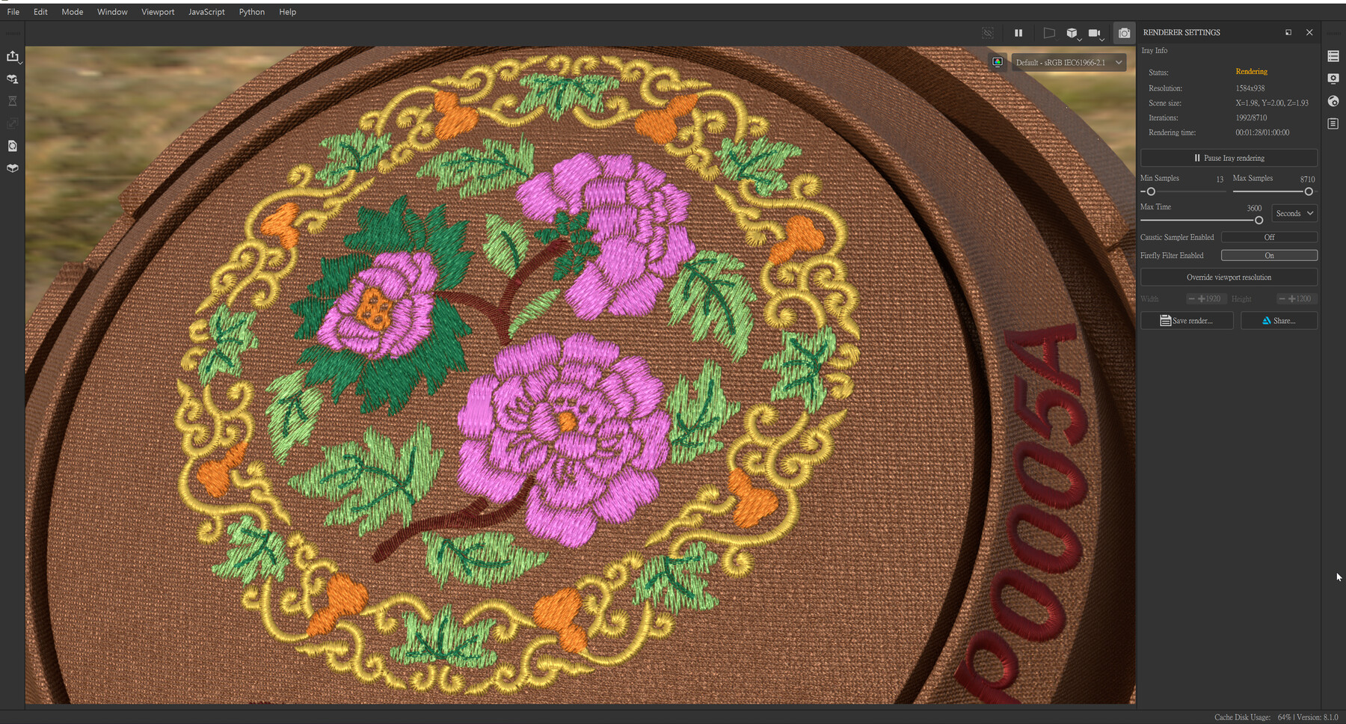
Task: Click the Save render button
Action: click(1187, 320)
